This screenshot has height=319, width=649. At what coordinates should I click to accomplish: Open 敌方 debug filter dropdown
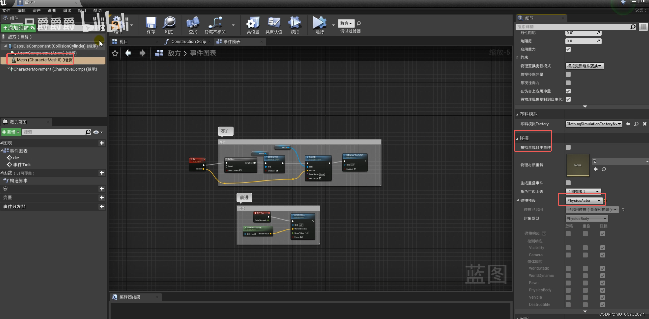[346, 24]
